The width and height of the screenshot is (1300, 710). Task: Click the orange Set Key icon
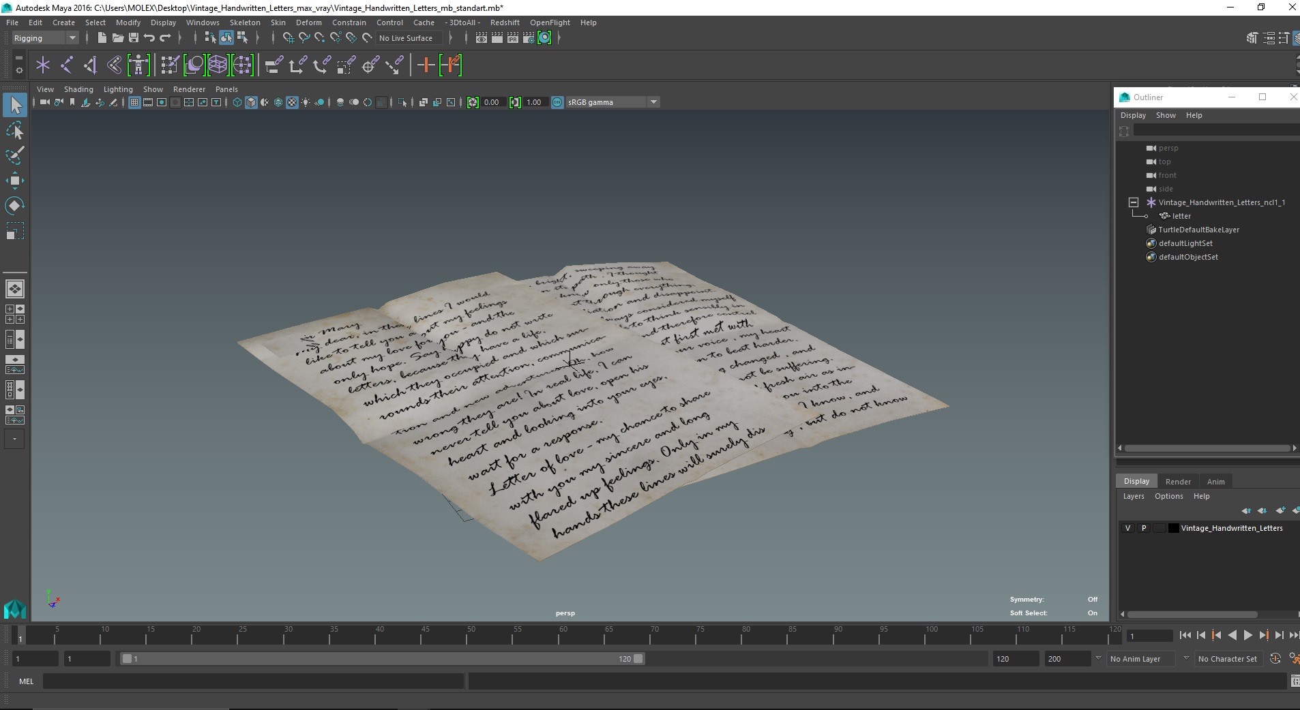pos(426,65)
